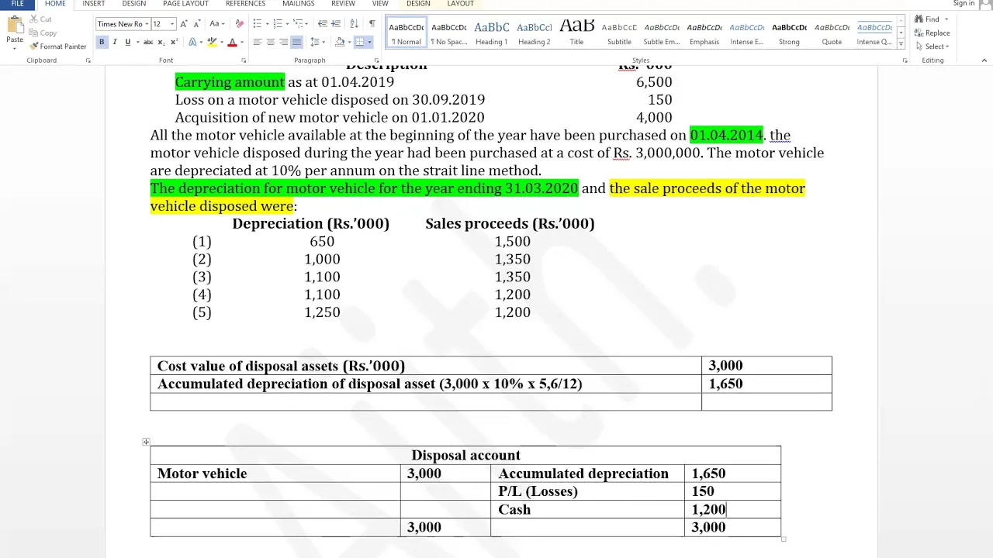The width and height of the screenshot is (993, 558).
Task: Click the numbering list icon
Action: point(278,24)
